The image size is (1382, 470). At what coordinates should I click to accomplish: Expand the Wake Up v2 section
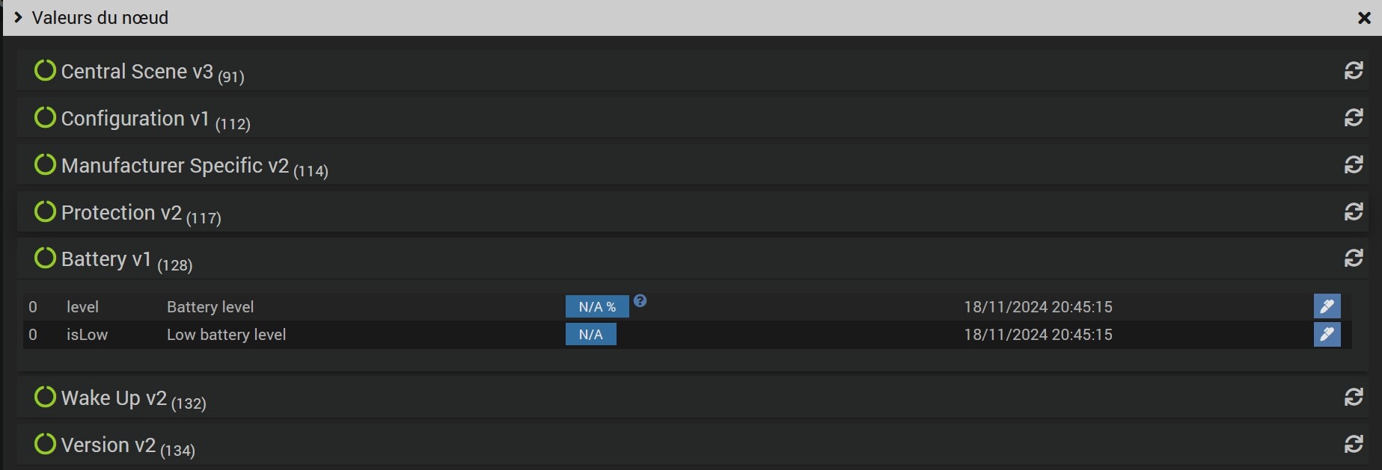pos(114,398)
